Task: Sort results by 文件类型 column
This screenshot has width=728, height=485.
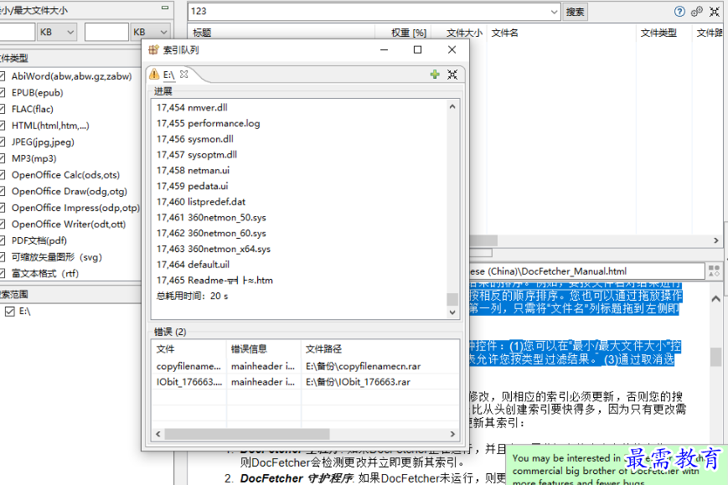Action: pos(663,33)
